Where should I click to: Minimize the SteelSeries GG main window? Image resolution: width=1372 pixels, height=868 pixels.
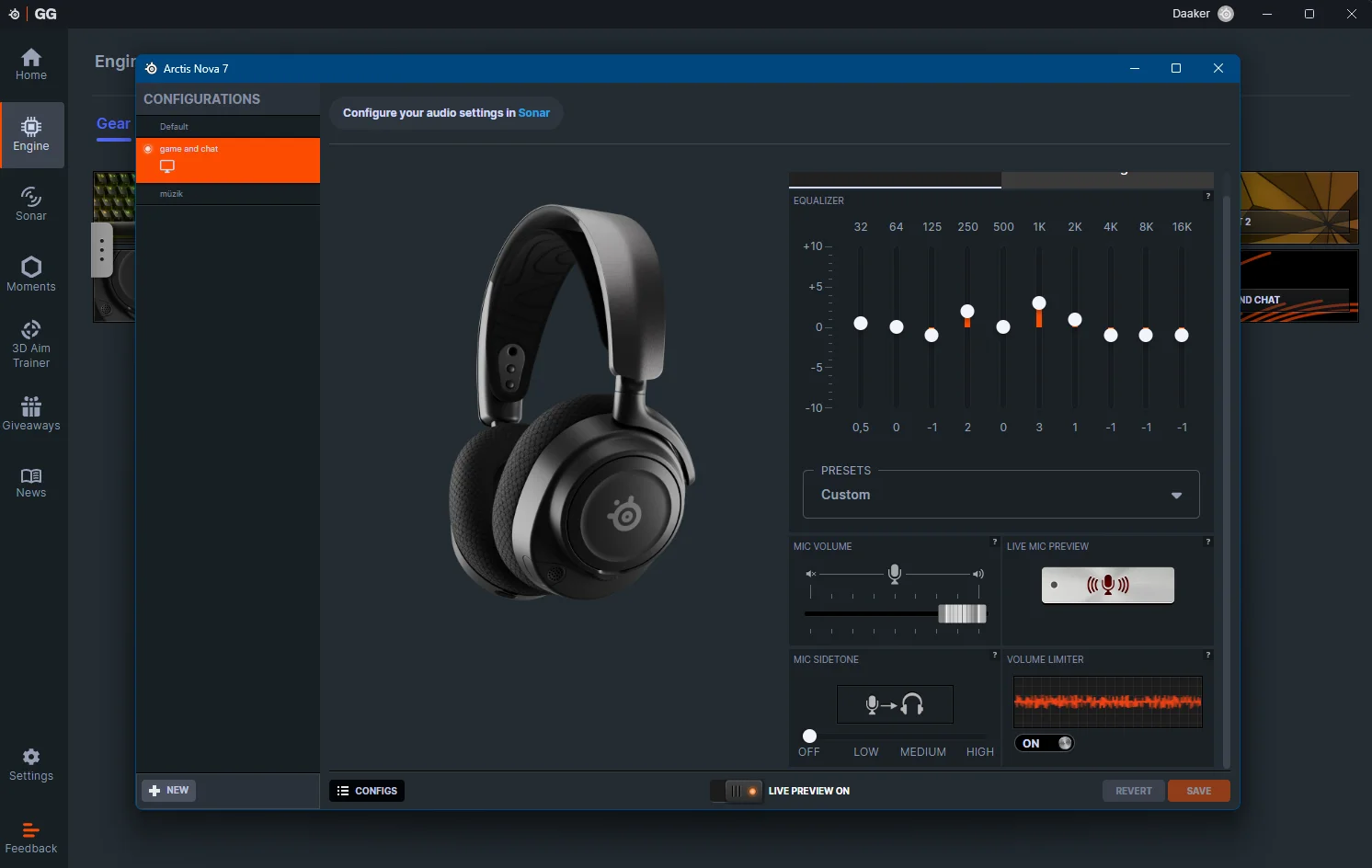tap(1267, 14)
